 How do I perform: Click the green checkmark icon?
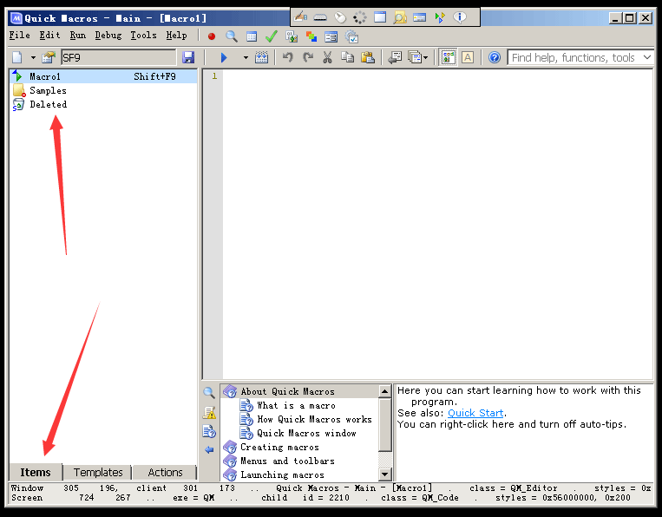coord(271,36)
